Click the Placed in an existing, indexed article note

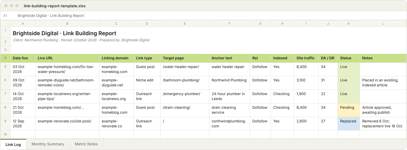coord(383,83)
